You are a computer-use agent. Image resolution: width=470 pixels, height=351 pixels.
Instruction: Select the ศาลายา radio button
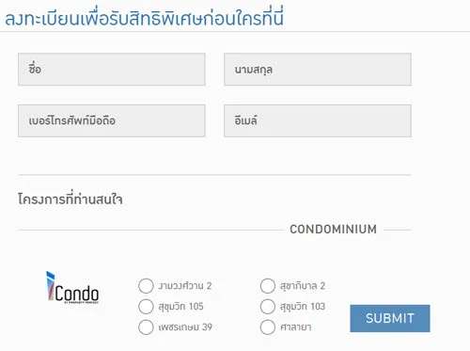[x=268, y=327]
